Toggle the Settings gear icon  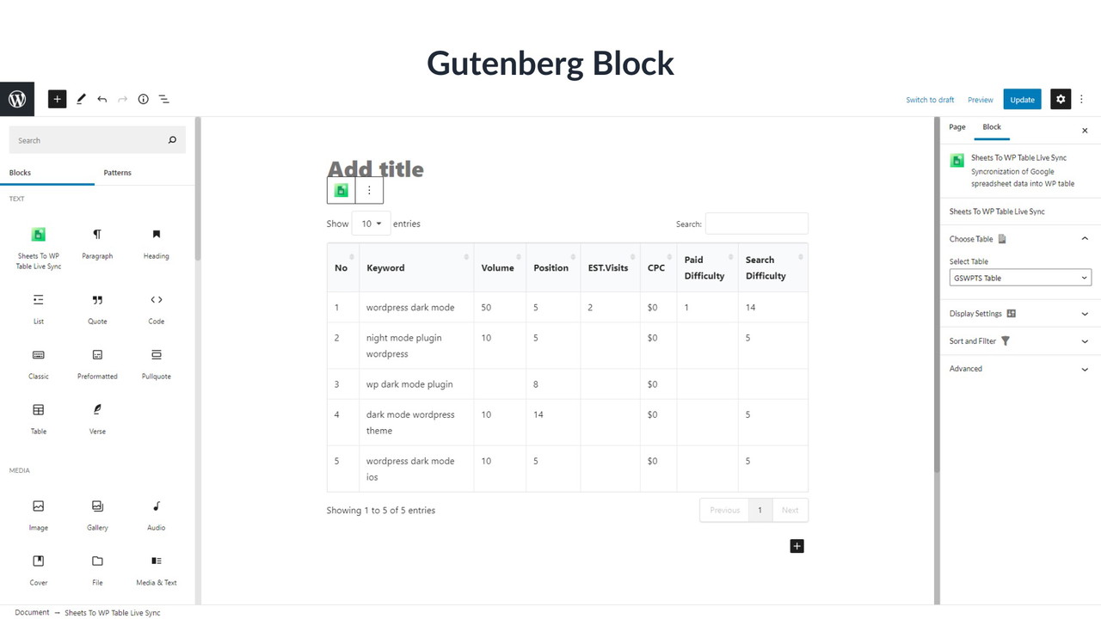(x=1061, y=99)
